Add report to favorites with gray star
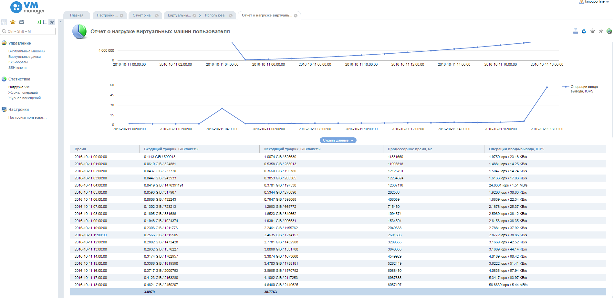Screen dimensions: 613x298 592,31
